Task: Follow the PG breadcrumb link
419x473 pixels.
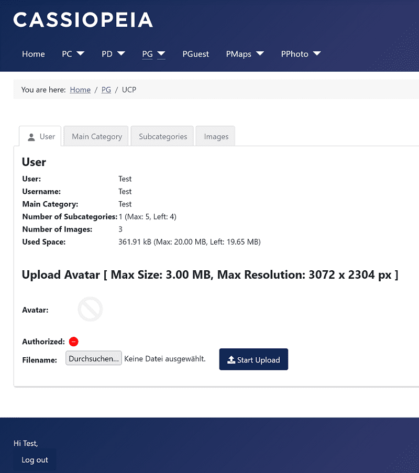Action: pos(106,90)
